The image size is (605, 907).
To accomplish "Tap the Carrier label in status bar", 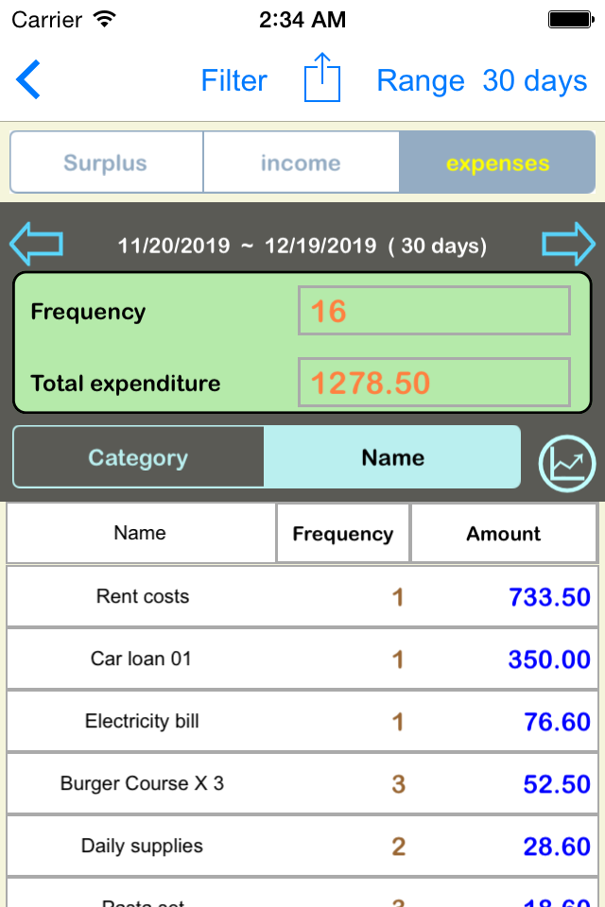I will 45,18.
